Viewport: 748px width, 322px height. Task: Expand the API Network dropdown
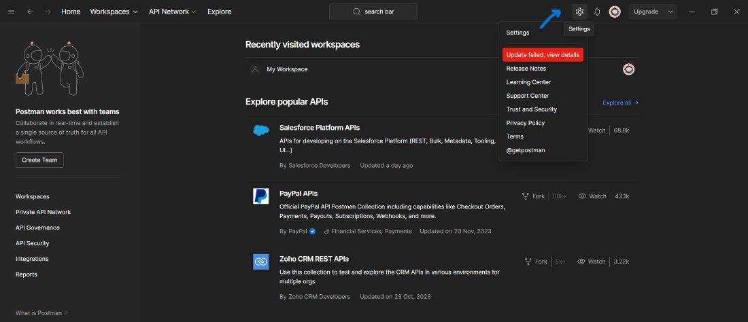point(173,12)
